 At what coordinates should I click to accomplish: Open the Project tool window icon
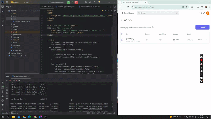click(x=3, y=7)
